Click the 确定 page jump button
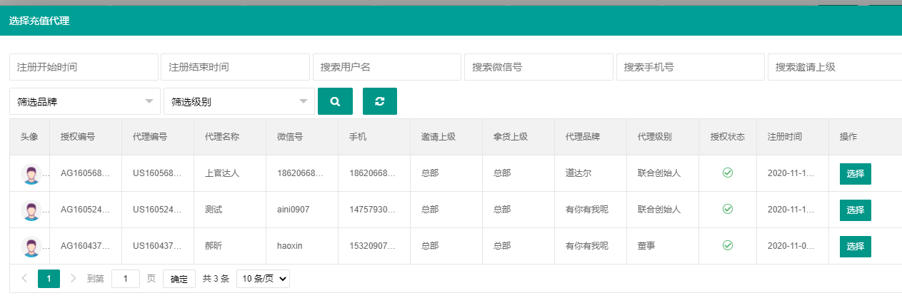The image size is (902, 308). point(179,279)
